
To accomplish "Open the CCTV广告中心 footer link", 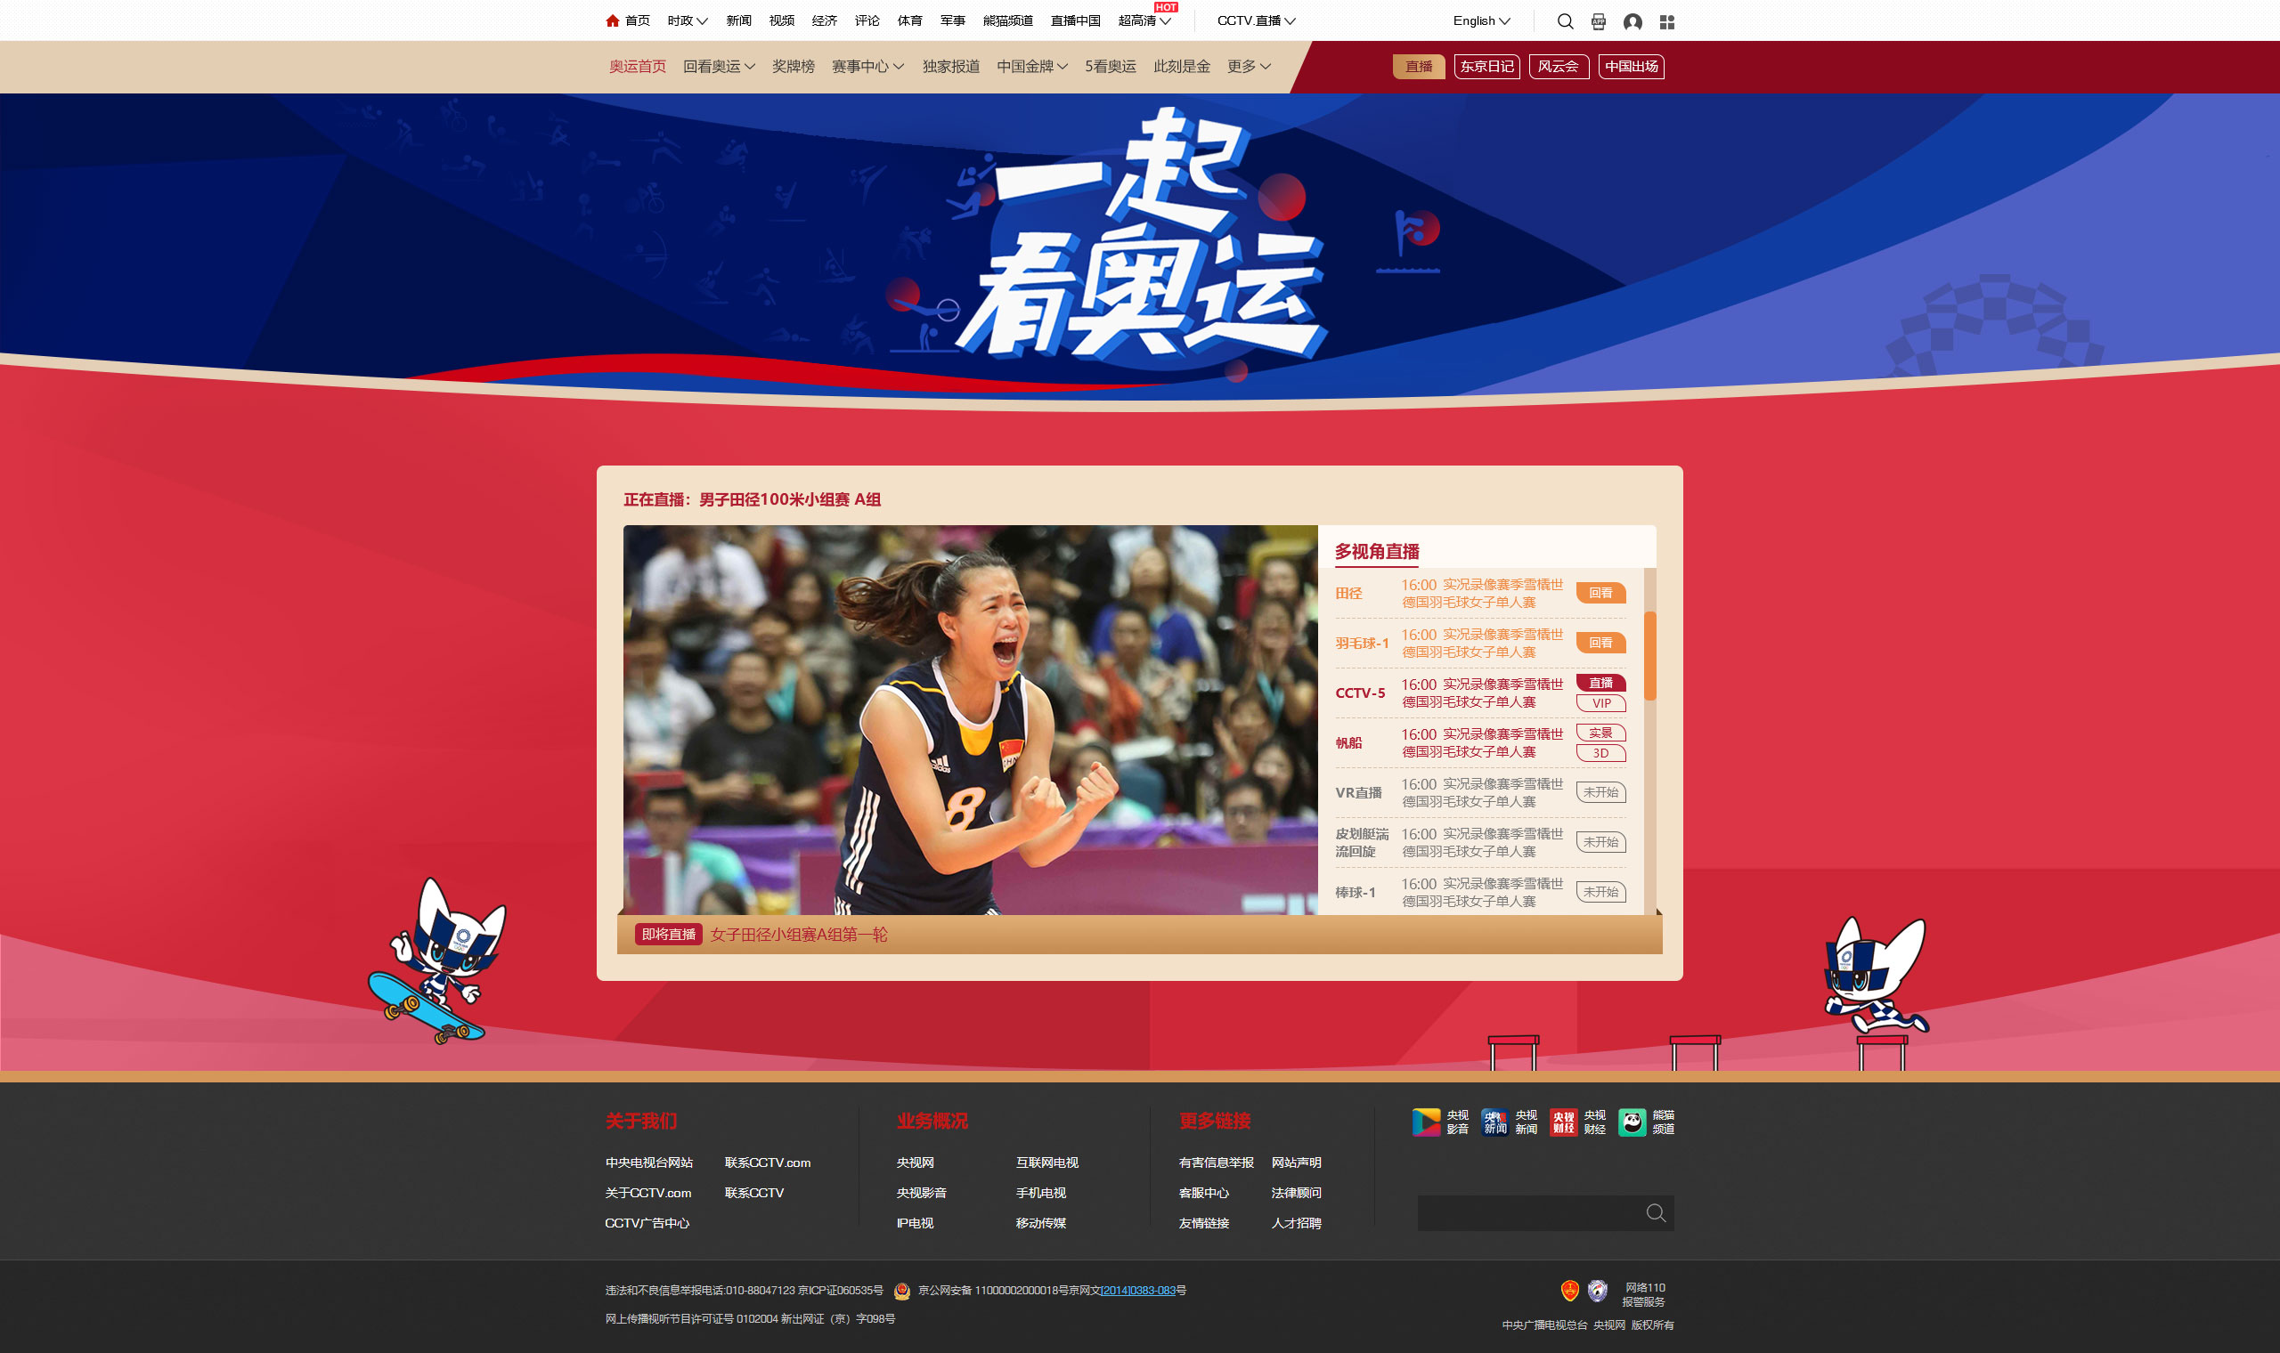I will (647, 1223).
